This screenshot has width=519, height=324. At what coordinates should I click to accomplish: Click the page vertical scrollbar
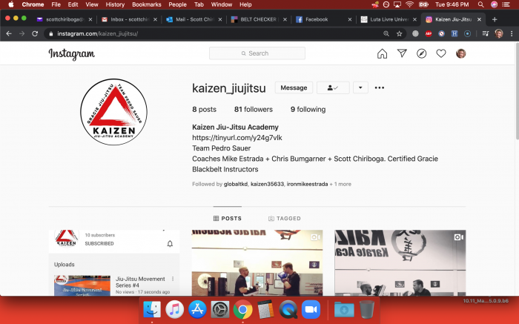tap(517, 91)
